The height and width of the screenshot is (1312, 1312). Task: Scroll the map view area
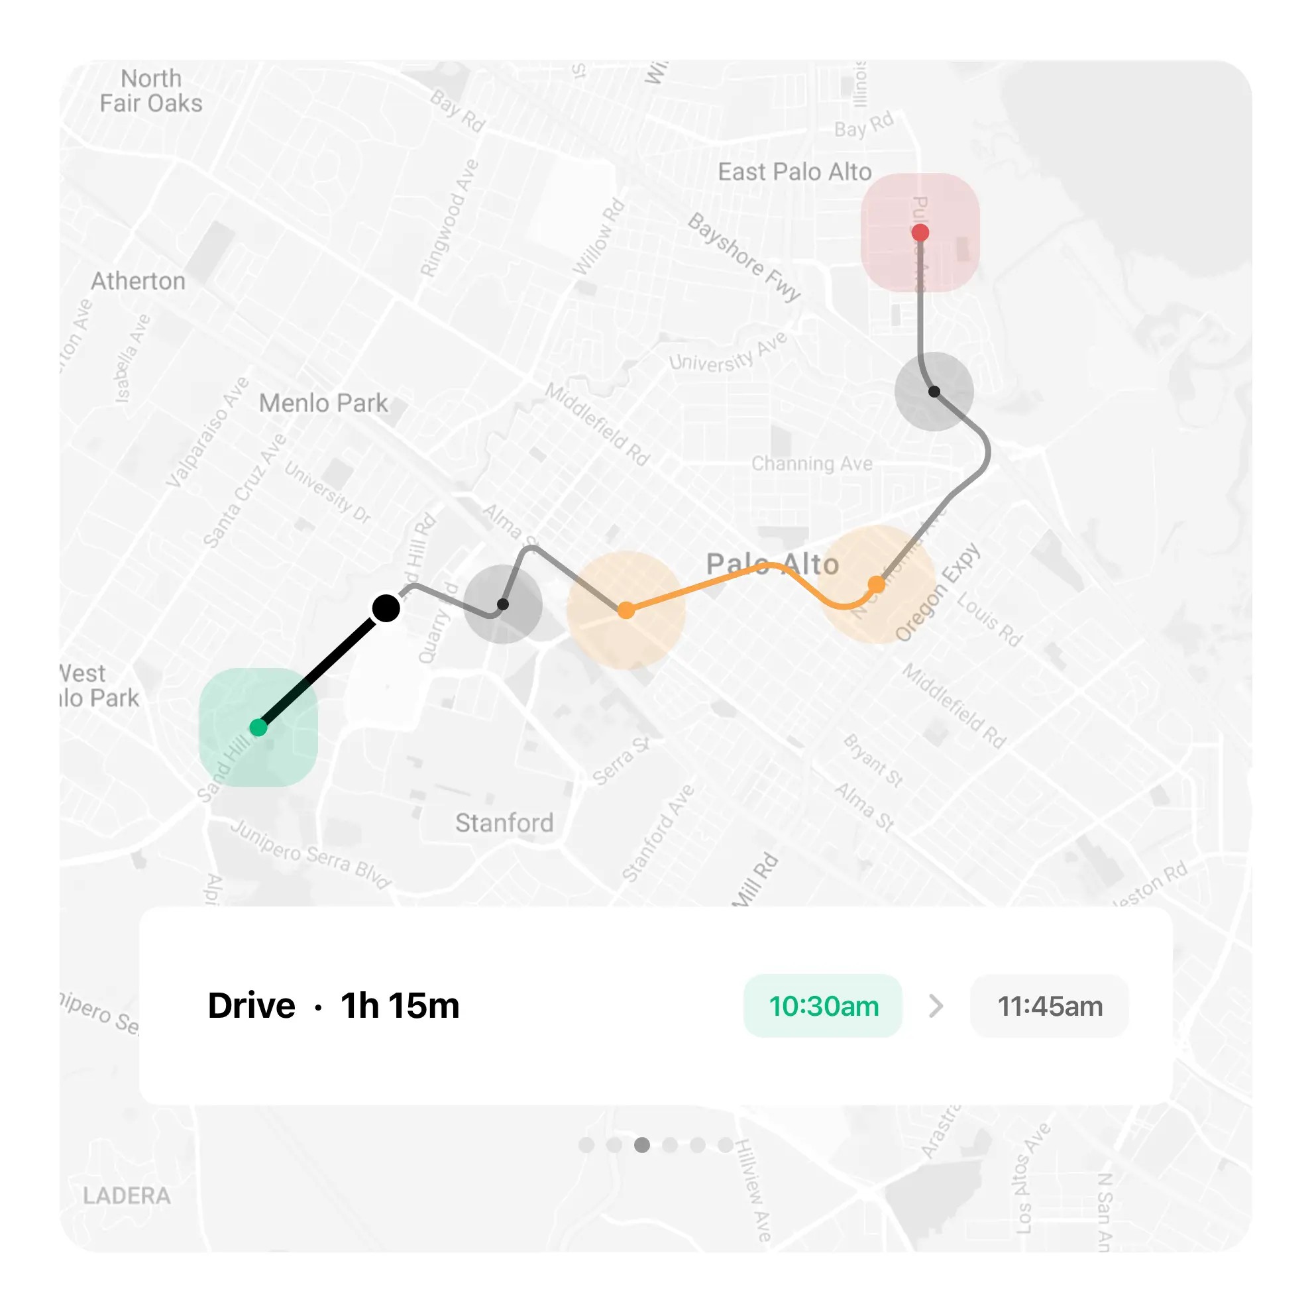pos(656,480)
